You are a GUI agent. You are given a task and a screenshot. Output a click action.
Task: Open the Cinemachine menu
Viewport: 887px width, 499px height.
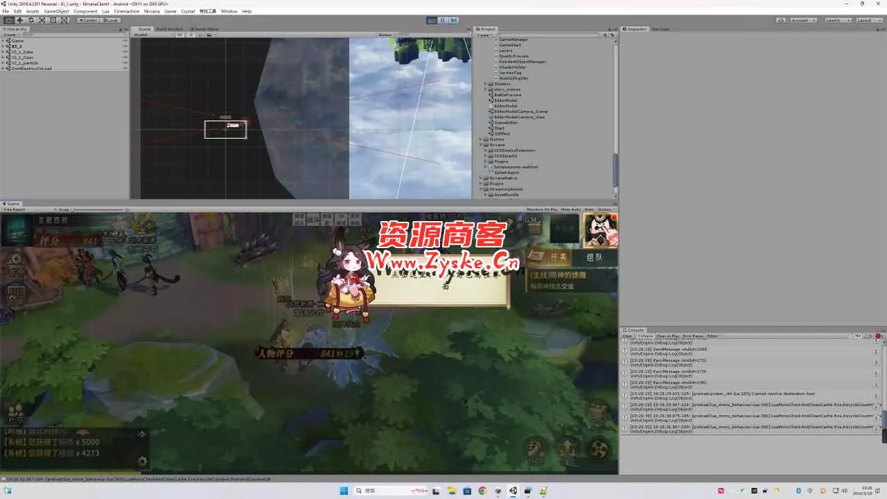pos(126,11)
